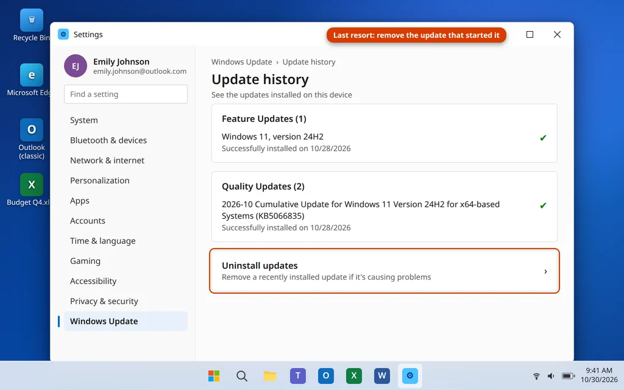Click the Windows Update breadcrumb link
The width and height of the screenshot is (624, 390).
[x=241, y=62]
